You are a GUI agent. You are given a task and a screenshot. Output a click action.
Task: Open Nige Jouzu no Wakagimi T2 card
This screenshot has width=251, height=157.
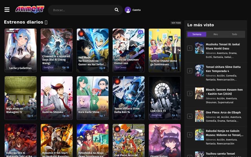click(x=21, y=98)
